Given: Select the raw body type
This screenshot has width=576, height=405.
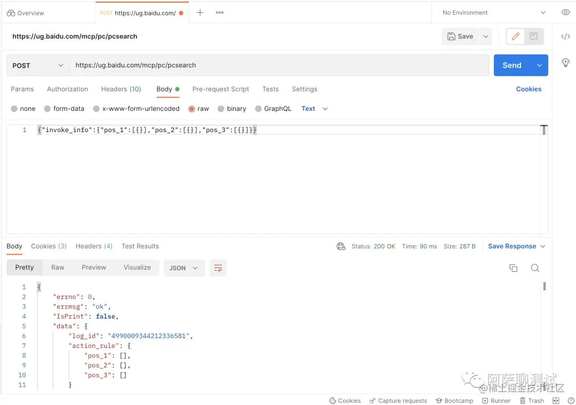Looking at the screenshot, I should click(x=199, y=109).
